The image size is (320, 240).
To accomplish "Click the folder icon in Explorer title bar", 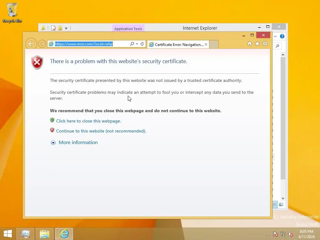I will click(x=43, y=28).
